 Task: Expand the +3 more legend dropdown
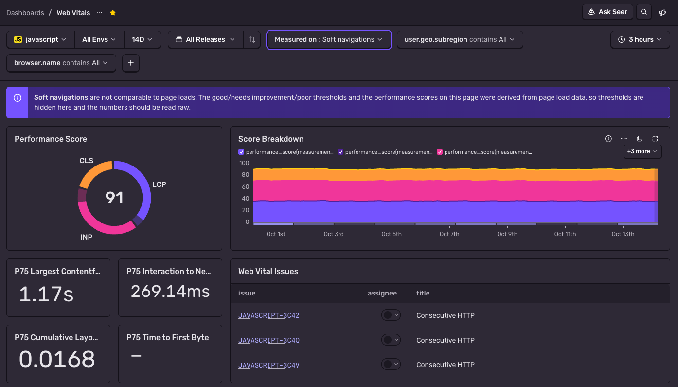642,151
